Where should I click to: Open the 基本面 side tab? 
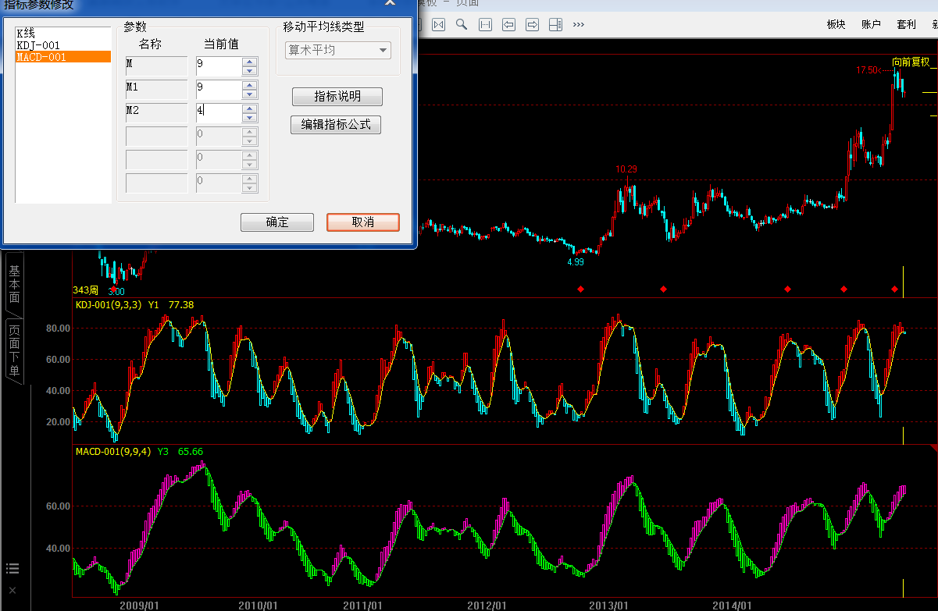coord(14,283)
